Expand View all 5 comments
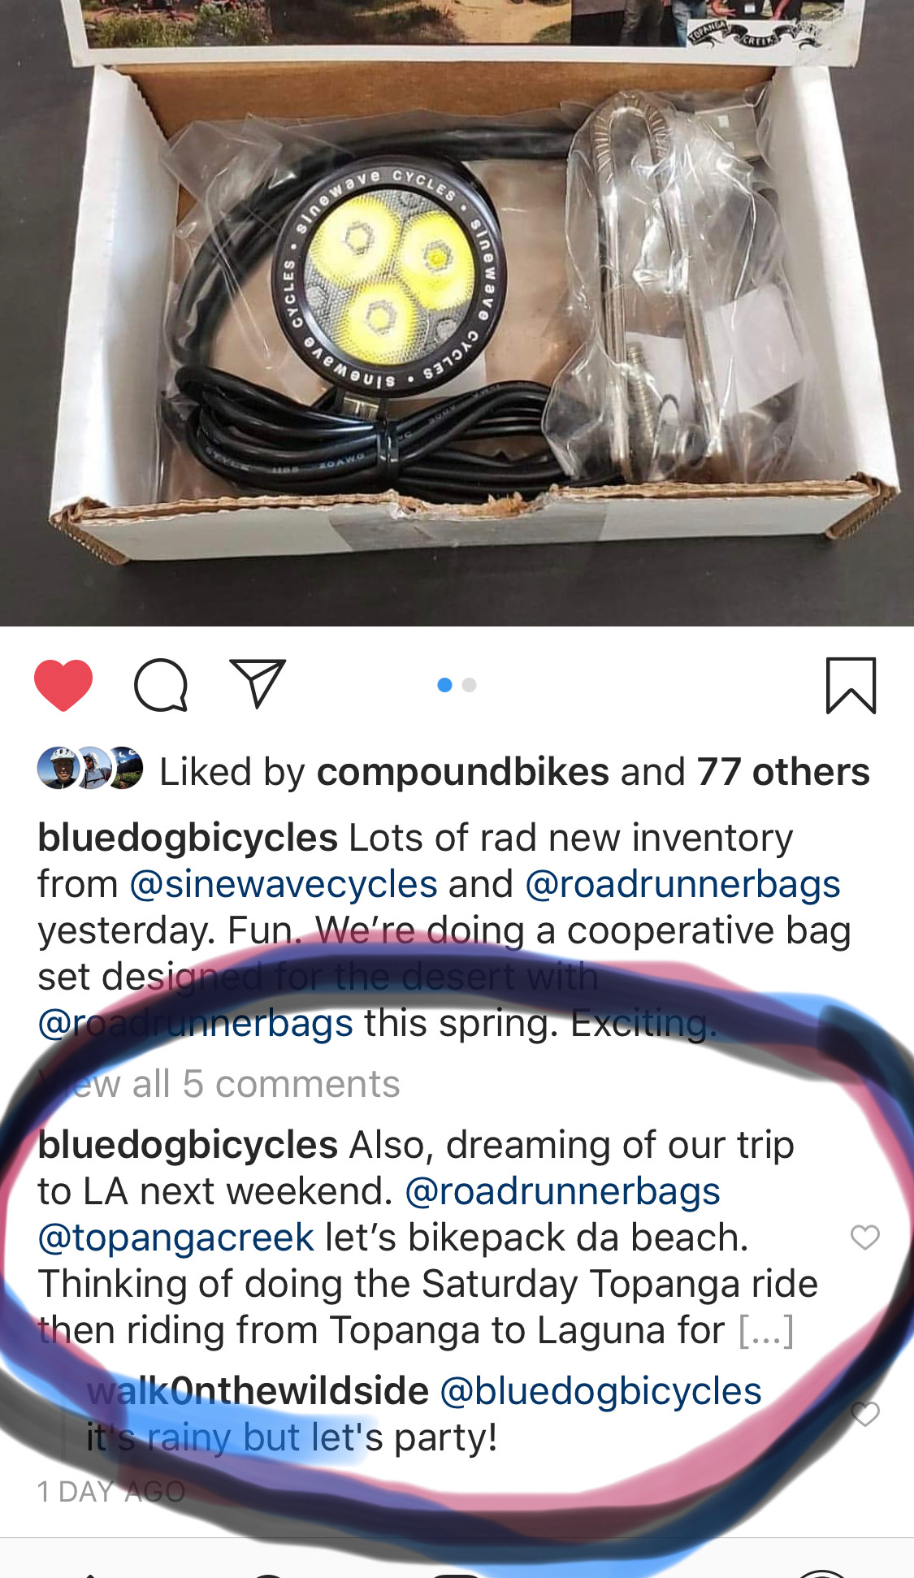 (x=219, y=1084)
